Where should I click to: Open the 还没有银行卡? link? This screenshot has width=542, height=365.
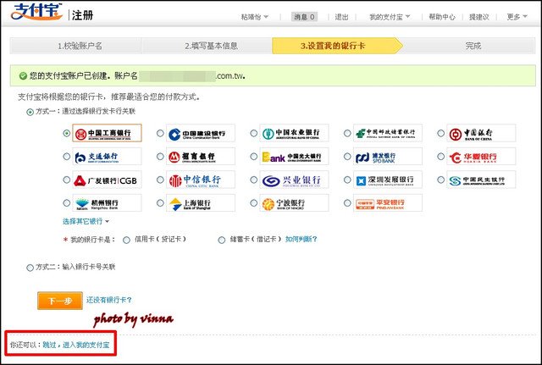click(109, 300)
